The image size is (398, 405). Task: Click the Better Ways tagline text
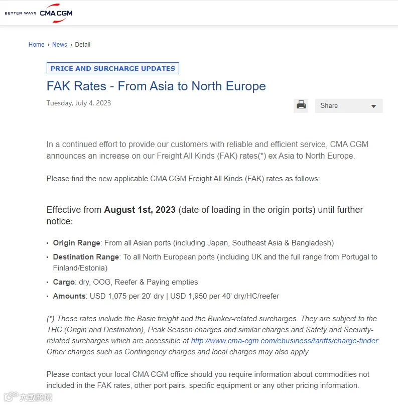point(21,13)
